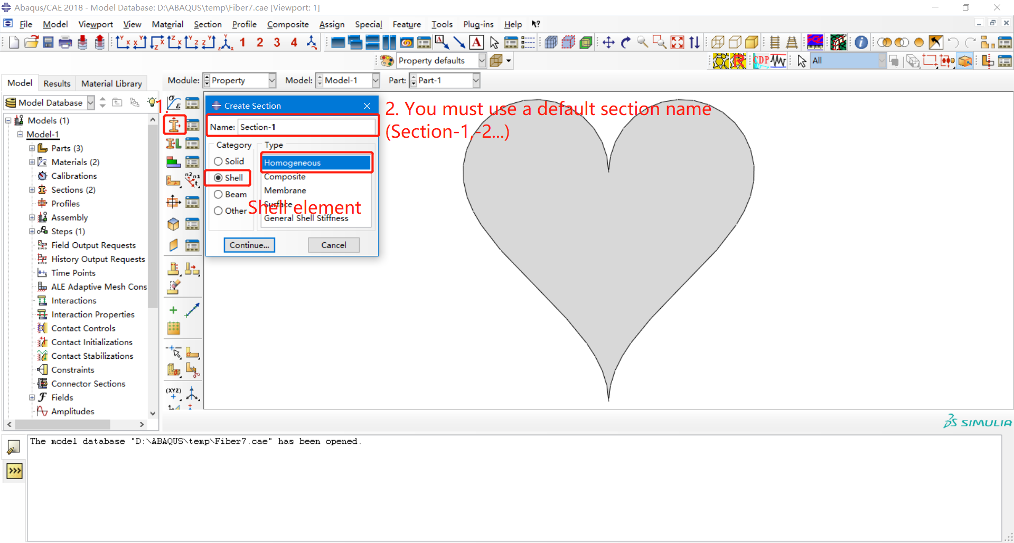Select the Create Composite Layup tool

(173, 162)
